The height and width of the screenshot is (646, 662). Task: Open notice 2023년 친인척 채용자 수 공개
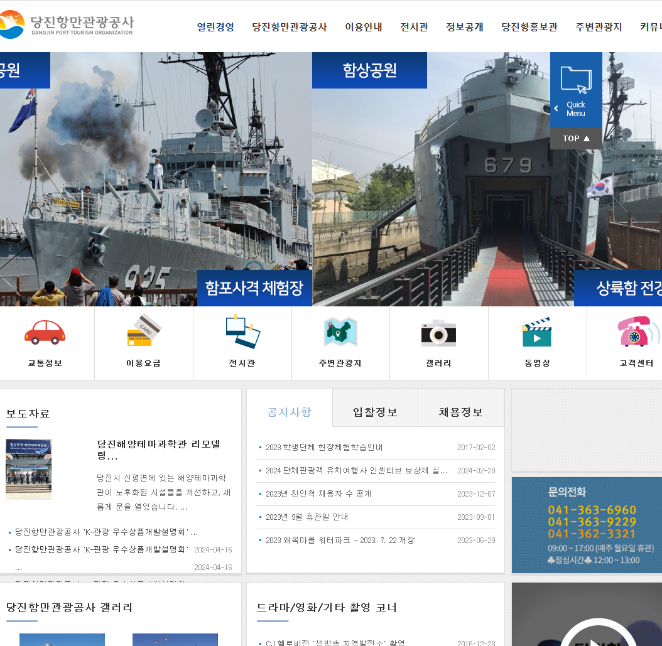[x=318, y=493]
